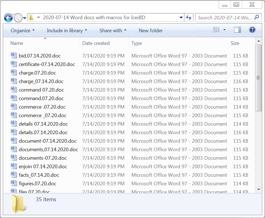Click the Word icon for commerce .07.20.doc
The height and width of the screenshot is (218, 265).
(x=14, y=106)
